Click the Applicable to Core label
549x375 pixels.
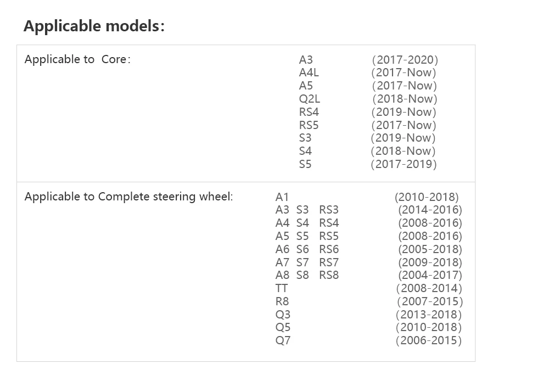(77, 59)
